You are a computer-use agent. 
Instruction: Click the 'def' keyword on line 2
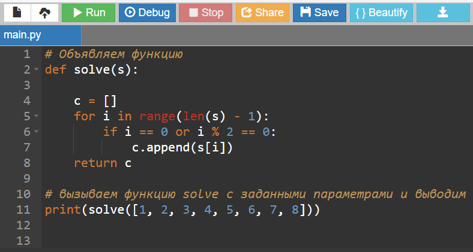(55, 70)
